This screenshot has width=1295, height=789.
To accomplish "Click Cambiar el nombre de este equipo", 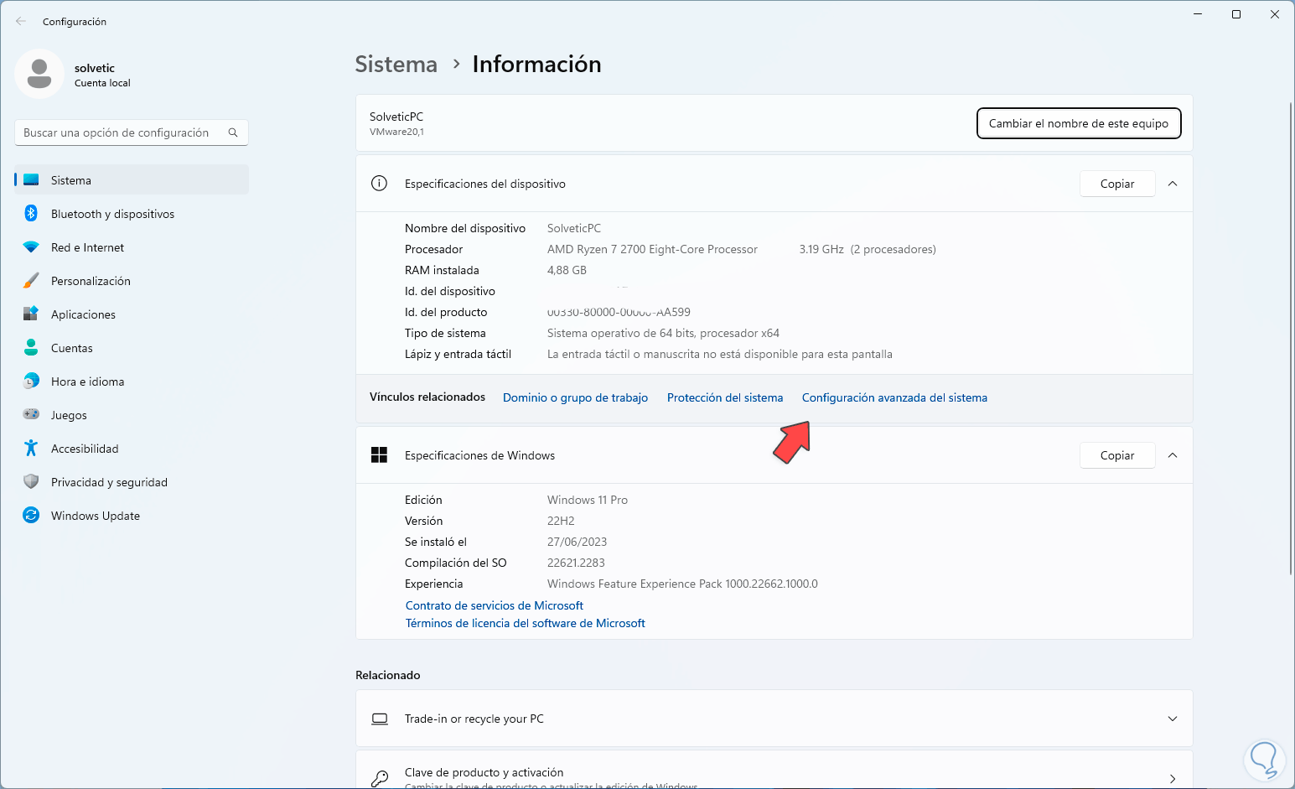I will (1078, 123).
